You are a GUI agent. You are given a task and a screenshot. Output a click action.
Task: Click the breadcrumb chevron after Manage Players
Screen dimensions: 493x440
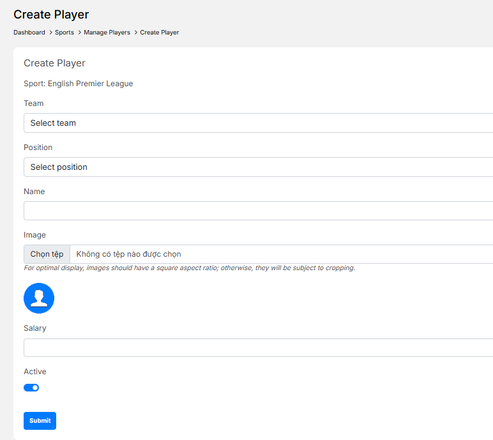(135, 33)
